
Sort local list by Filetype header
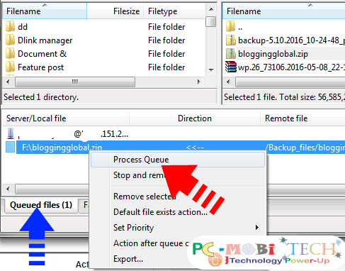[x=174, y=11]
